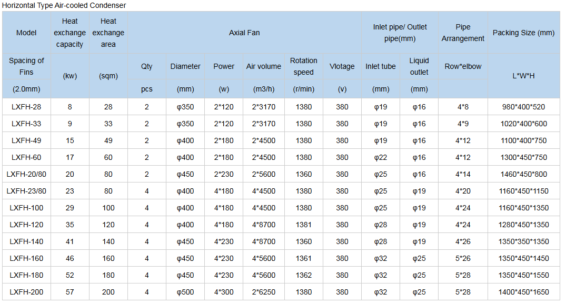Select the Rotation speed subheader
This screenshot has height=304, width=566.
point(303,66)
